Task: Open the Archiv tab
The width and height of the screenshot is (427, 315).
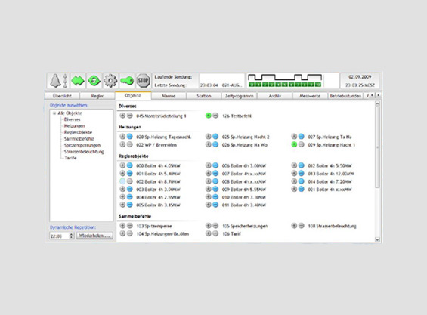Action: coord(275,96)
